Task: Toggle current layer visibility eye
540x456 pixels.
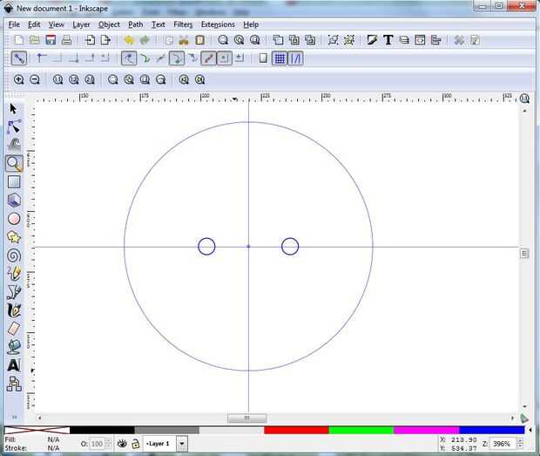Action: tap(122, 444)
